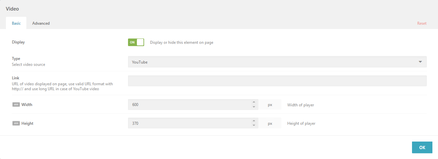438x159 pixels.
Task: Click the Reset link
Action: [422, 23]
